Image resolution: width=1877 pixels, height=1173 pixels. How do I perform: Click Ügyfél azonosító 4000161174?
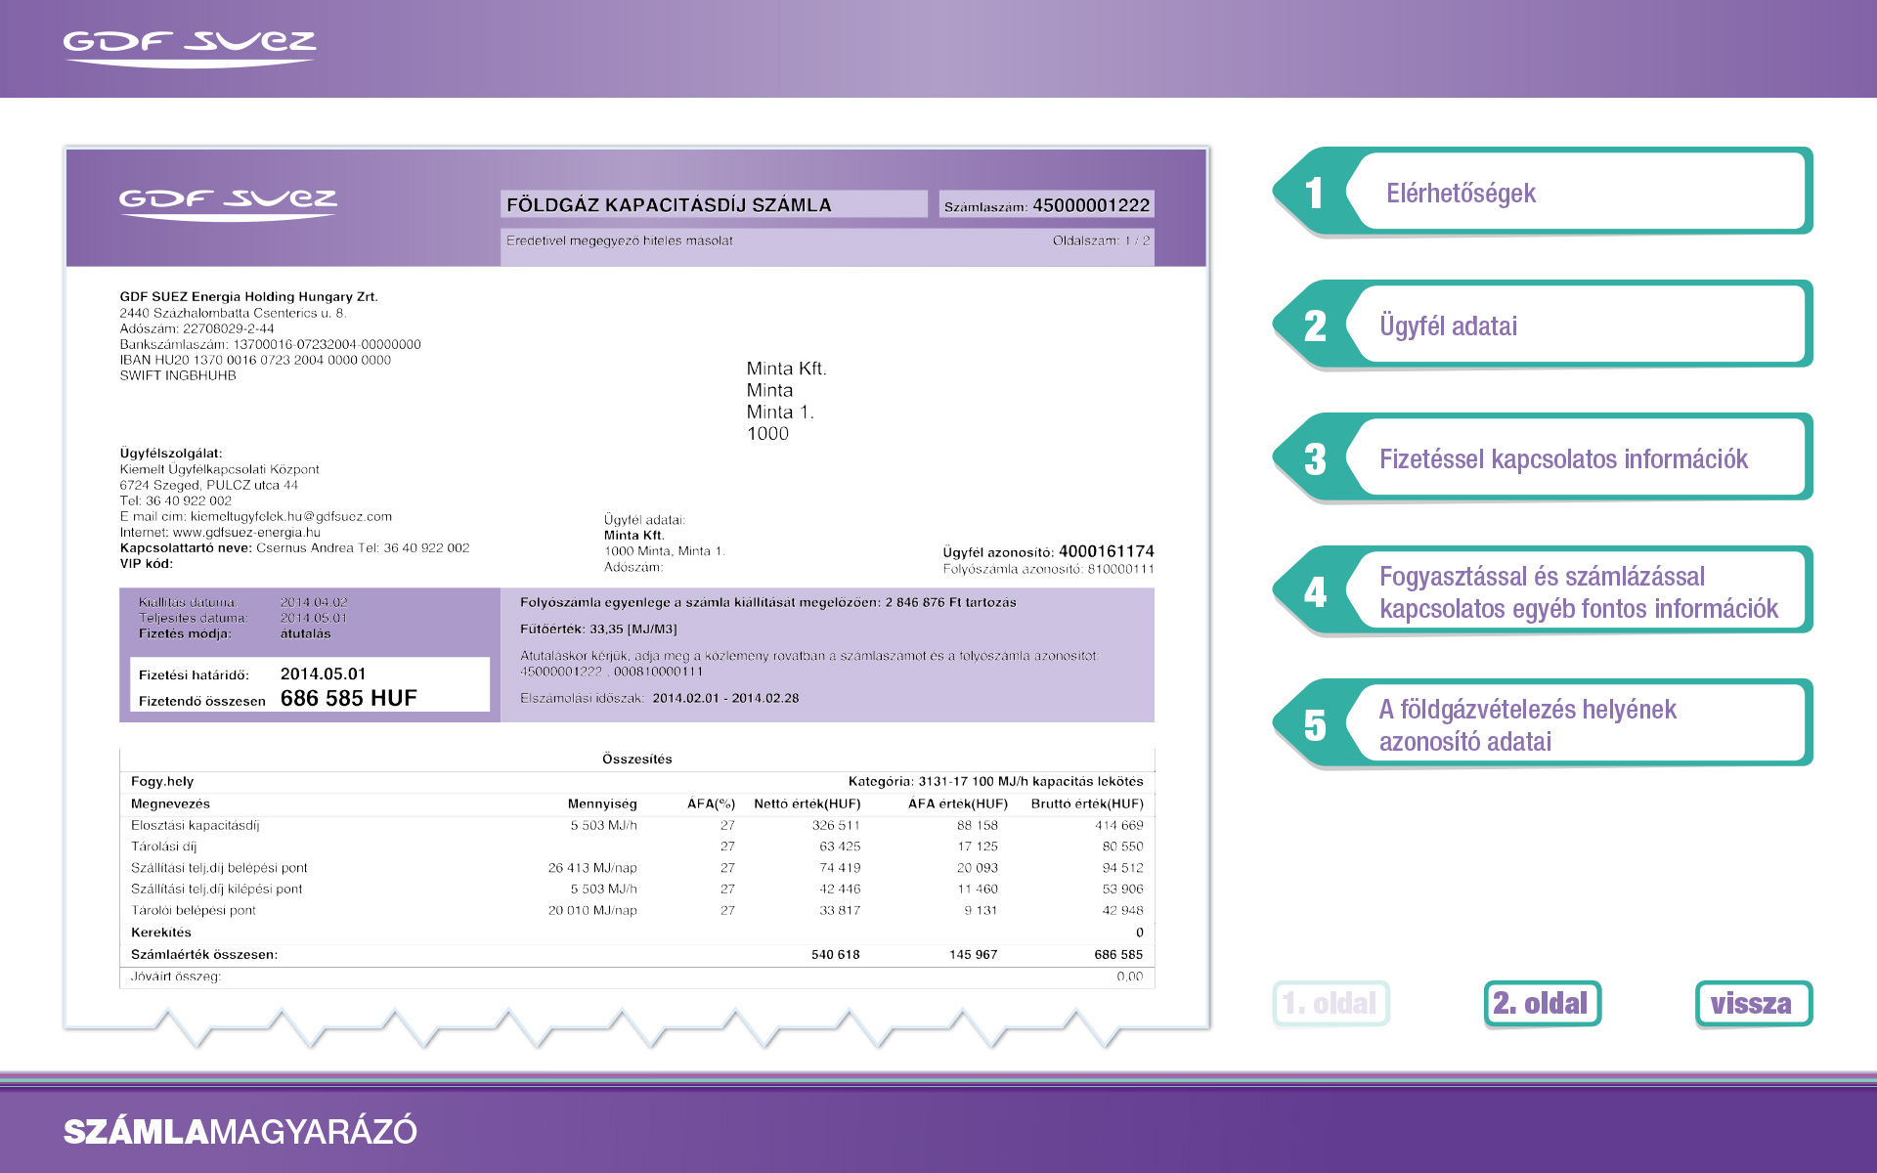(1048, 551)
